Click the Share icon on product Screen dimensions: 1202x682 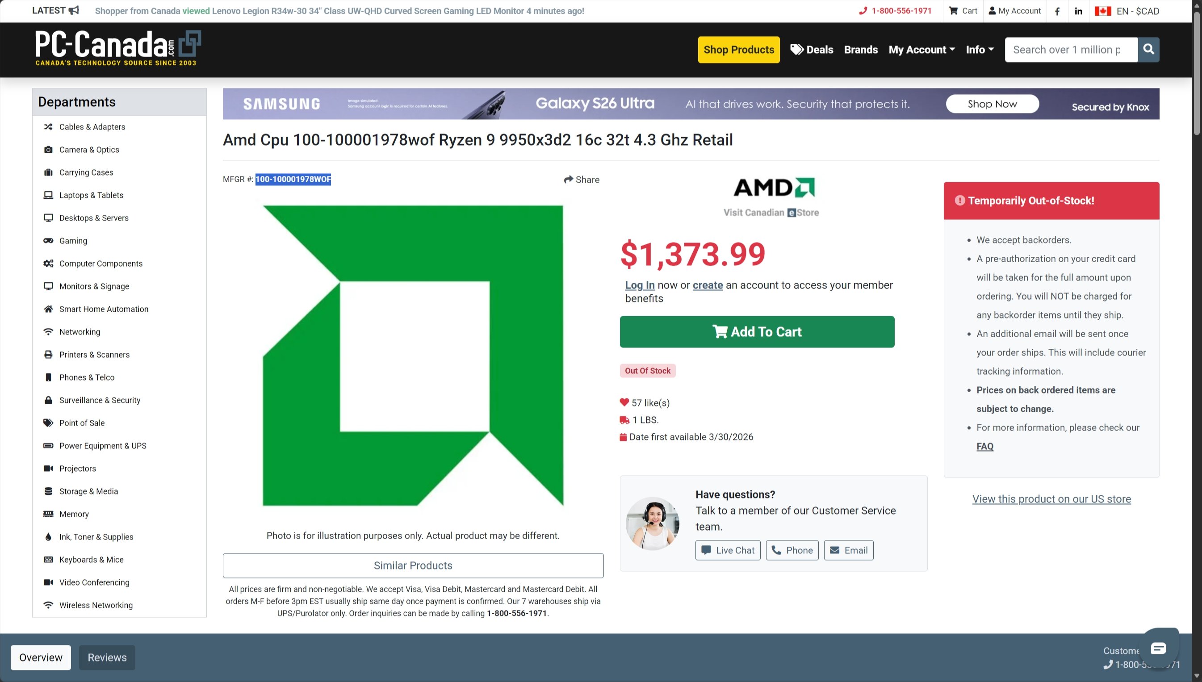click(x=568, y=180)
